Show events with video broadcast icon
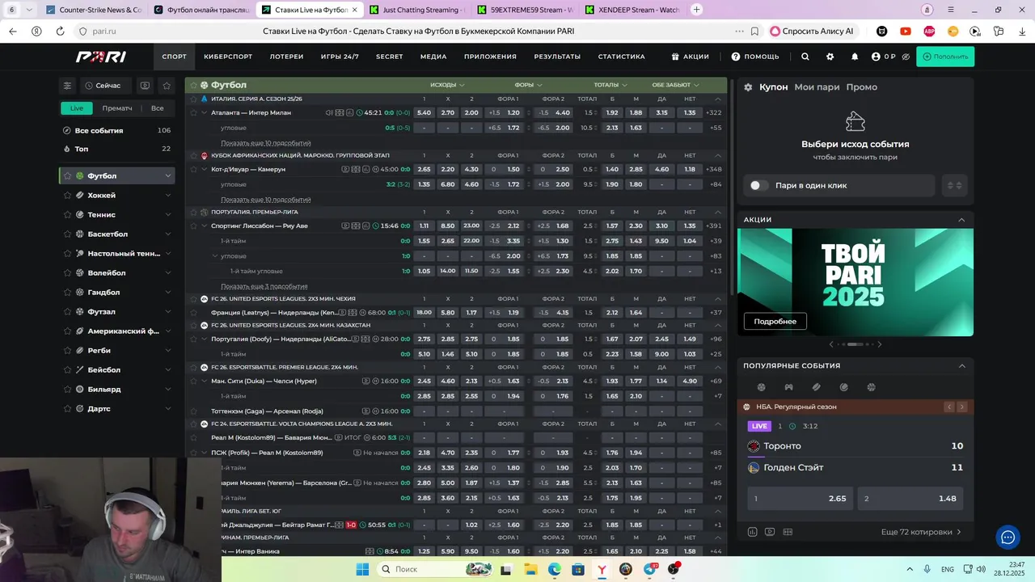 (x=145, y=85)
